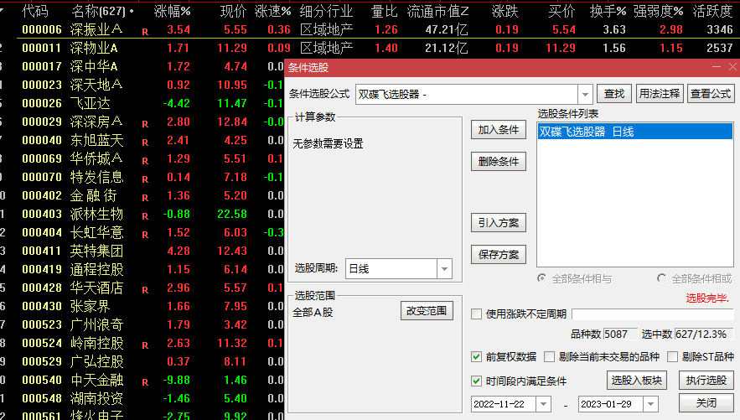Sort by the 流通市值Z column header
Screen dimensions: 740x420
(438, 12)
